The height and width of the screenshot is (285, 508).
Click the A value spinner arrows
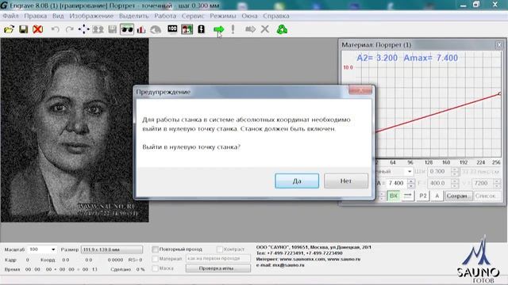(411, 183)
